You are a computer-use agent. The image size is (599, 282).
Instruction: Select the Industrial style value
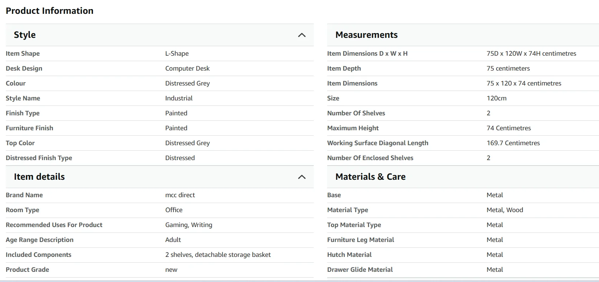click(179, 98)
